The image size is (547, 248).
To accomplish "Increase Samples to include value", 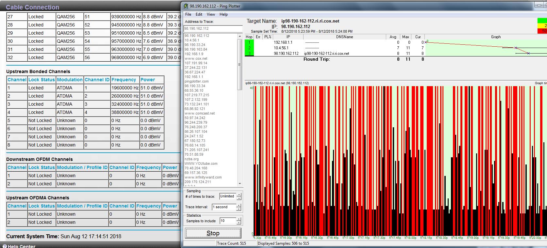I will point(239,219).
